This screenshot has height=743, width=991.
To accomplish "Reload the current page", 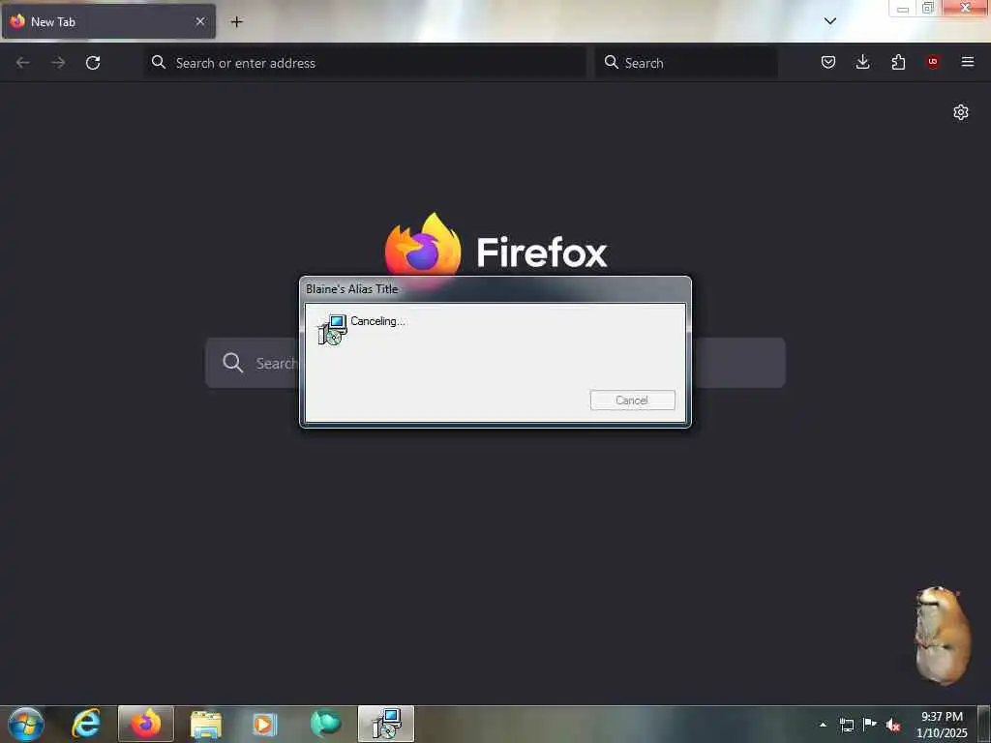I will [93, 63].
